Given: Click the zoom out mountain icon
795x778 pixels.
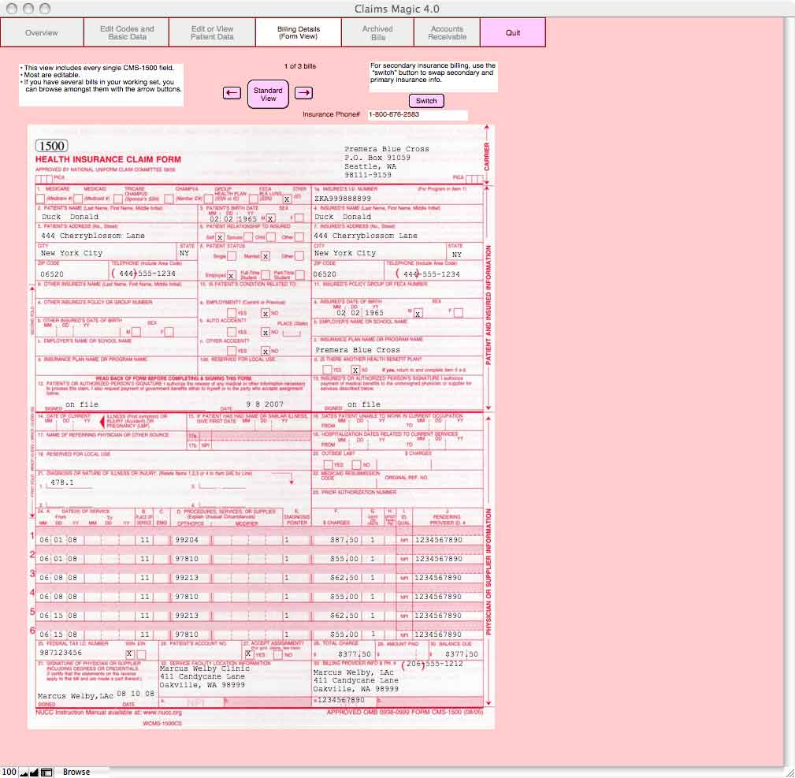Looking at the screenshot, I should [x=24, y=772].
